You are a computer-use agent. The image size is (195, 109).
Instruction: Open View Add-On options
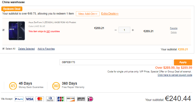tap(88, 13)
